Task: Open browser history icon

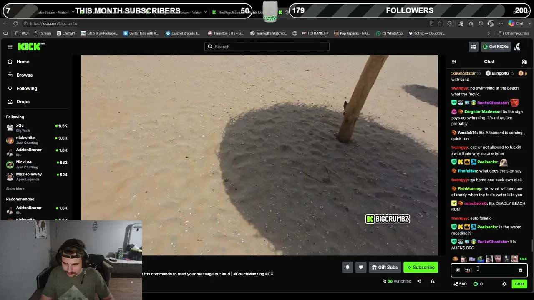Action: pos(481,23)
